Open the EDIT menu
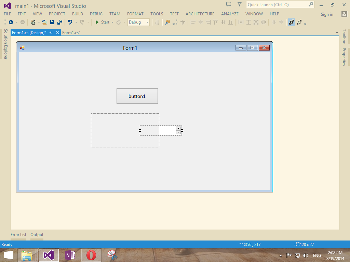 (x=22, y=14)
